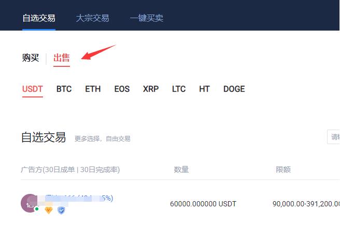
Task: Switch to the 大宗交易 tab
Action: click(x=92, y=18)
